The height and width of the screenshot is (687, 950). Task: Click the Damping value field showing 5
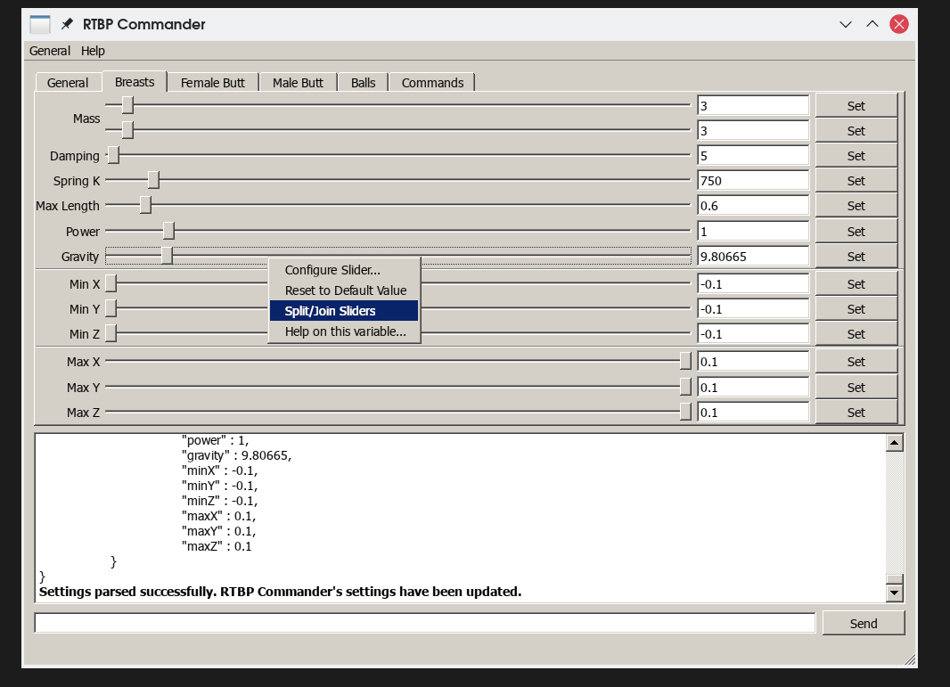[x=753, y=156]
